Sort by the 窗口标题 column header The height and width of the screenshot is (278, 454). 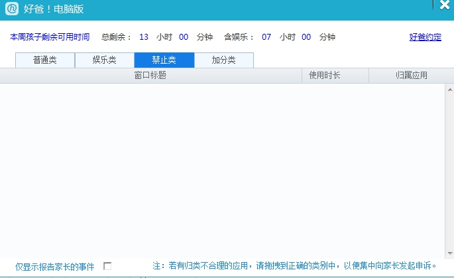150,76
